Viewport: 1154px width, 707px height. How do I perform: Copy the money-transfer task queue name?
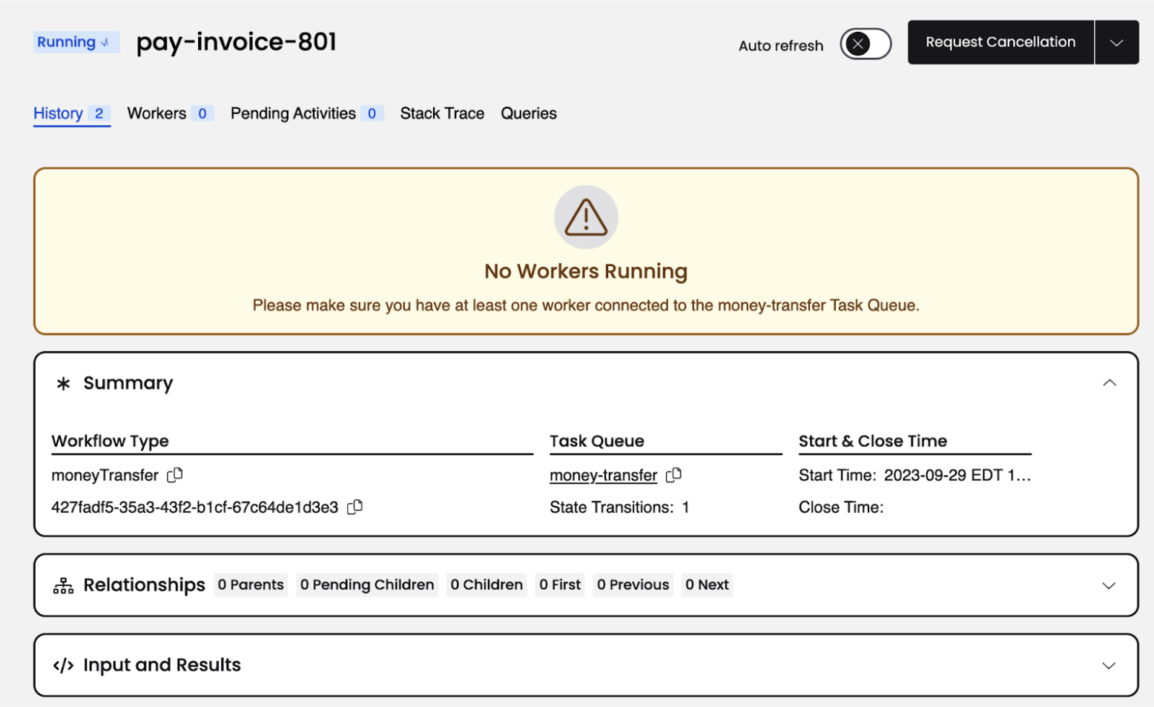click(673, 475)
